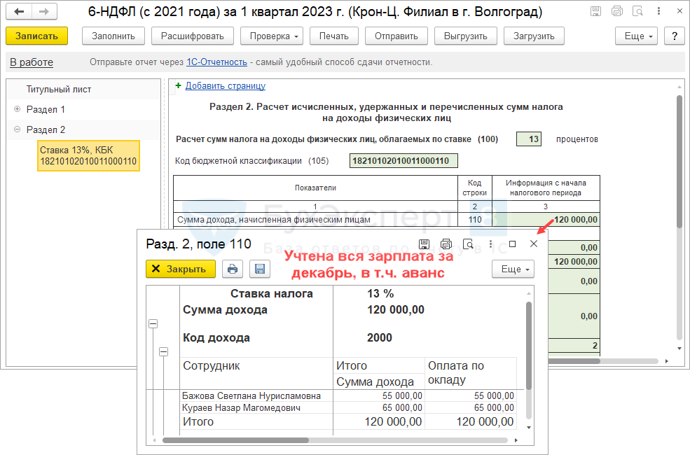
Task: Open the В работе status link
Action: point(32,62)
